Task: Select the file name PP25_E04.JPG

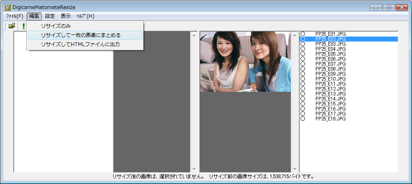Action: coord(330,49)
